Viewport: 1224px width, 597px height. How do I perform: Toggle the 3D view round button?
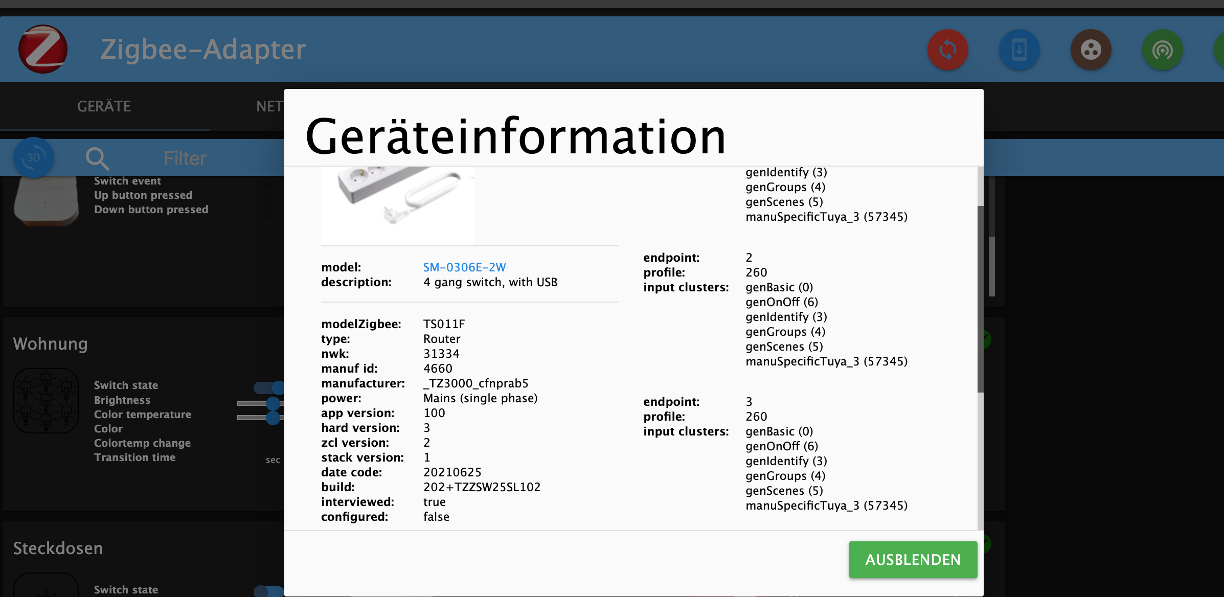click(x=34, y=157)
